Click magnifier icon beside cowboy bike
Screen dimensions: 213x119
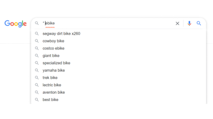[x=37, y=41]
